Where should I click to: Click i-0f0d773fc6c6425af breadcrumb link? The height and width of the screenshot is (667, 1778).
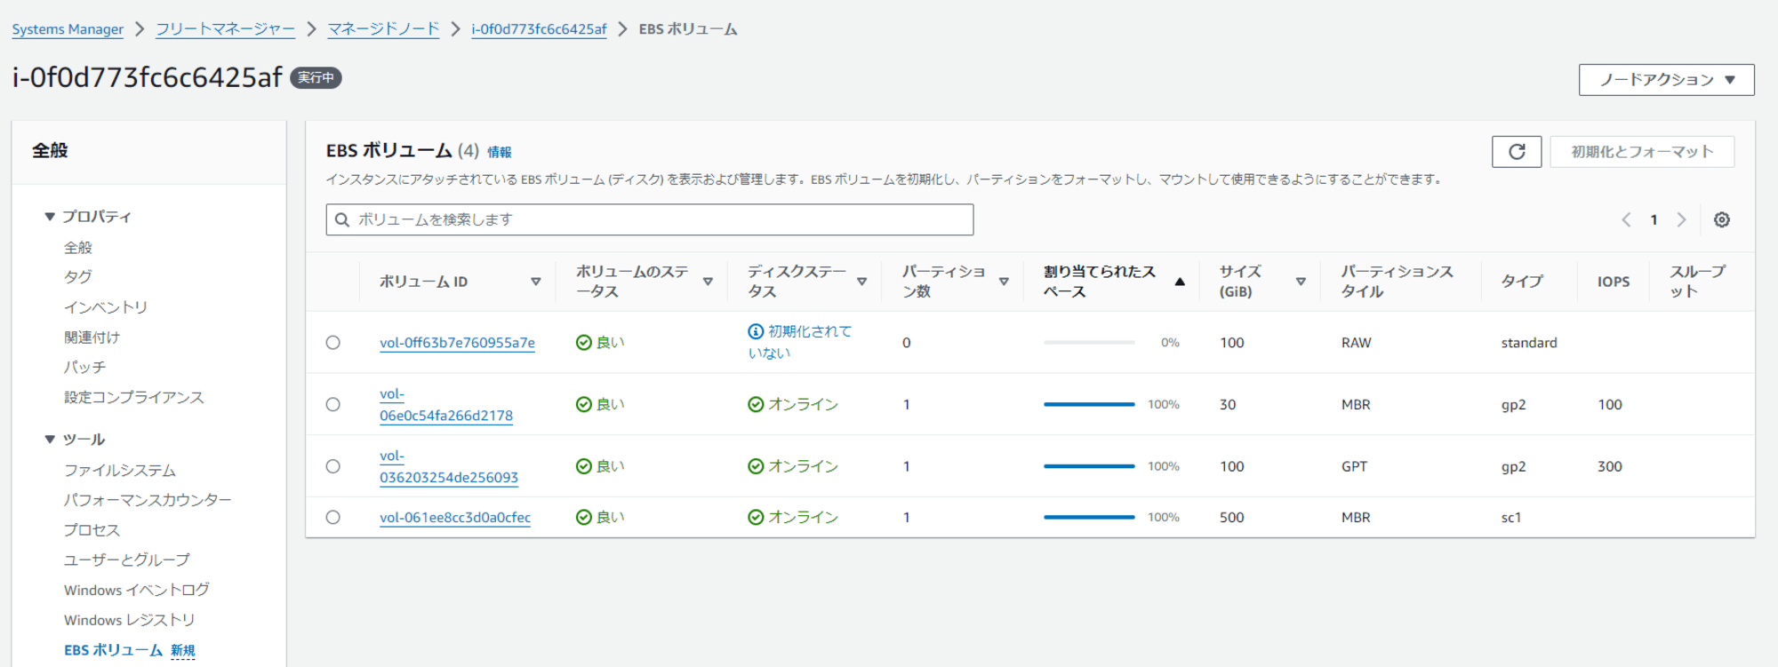click(539, 29)
